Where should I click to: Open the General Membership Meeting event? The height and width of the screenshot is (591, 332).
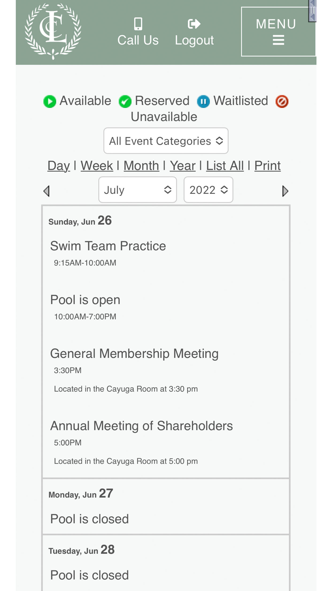[x=134, y=354]
